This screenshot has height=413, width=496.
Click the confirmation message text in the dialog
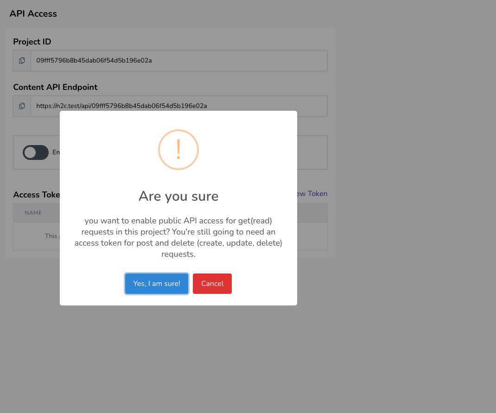pos(178,237)
